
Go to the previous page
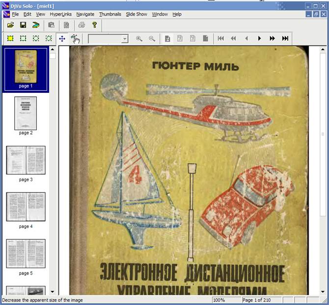[x=247, y=38]
